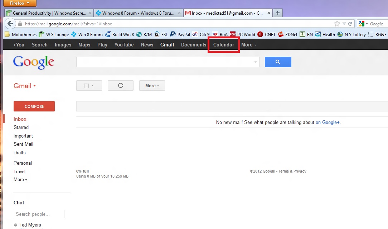Expand More labels in the left sidebar
Viewport: 388px width, 229px height.
pyautogui.click(x=20, y=180)
